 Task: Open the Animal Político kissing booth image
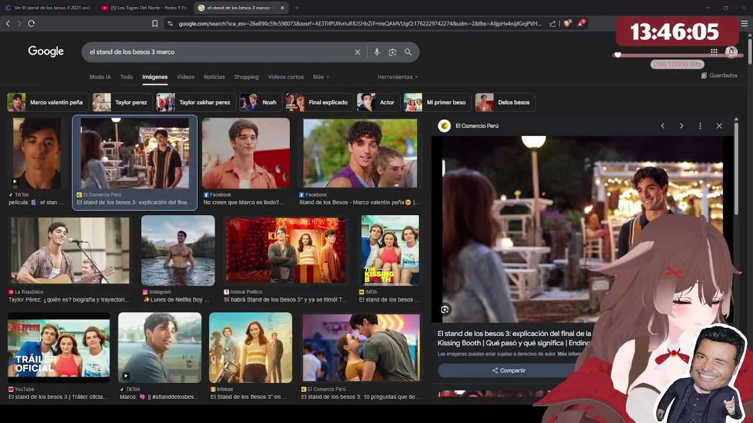pos(286,250)
